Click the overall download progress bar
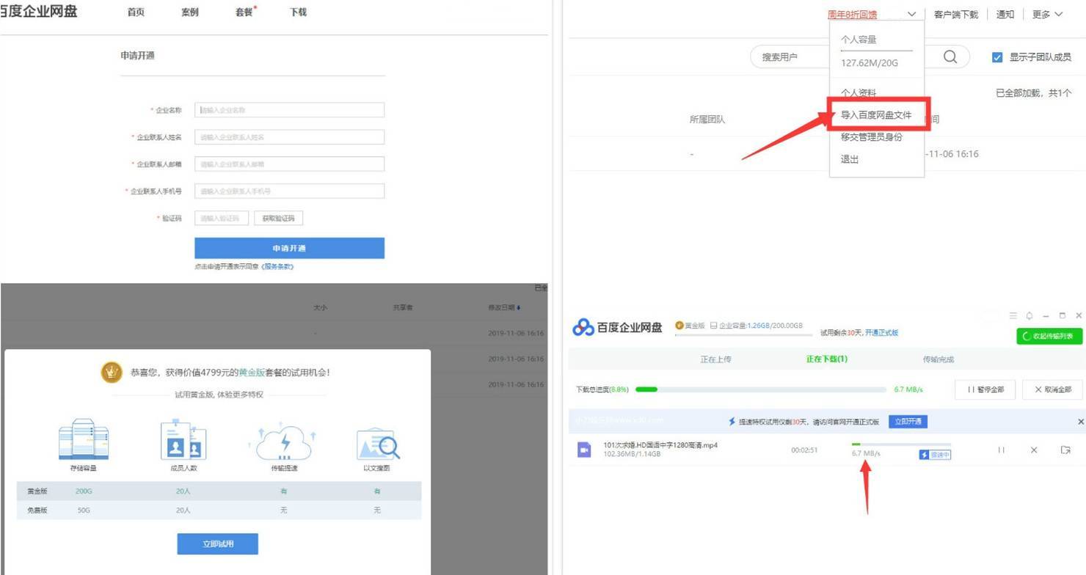1086x575 pixels. pyautogui.click(x=759, y=389)
